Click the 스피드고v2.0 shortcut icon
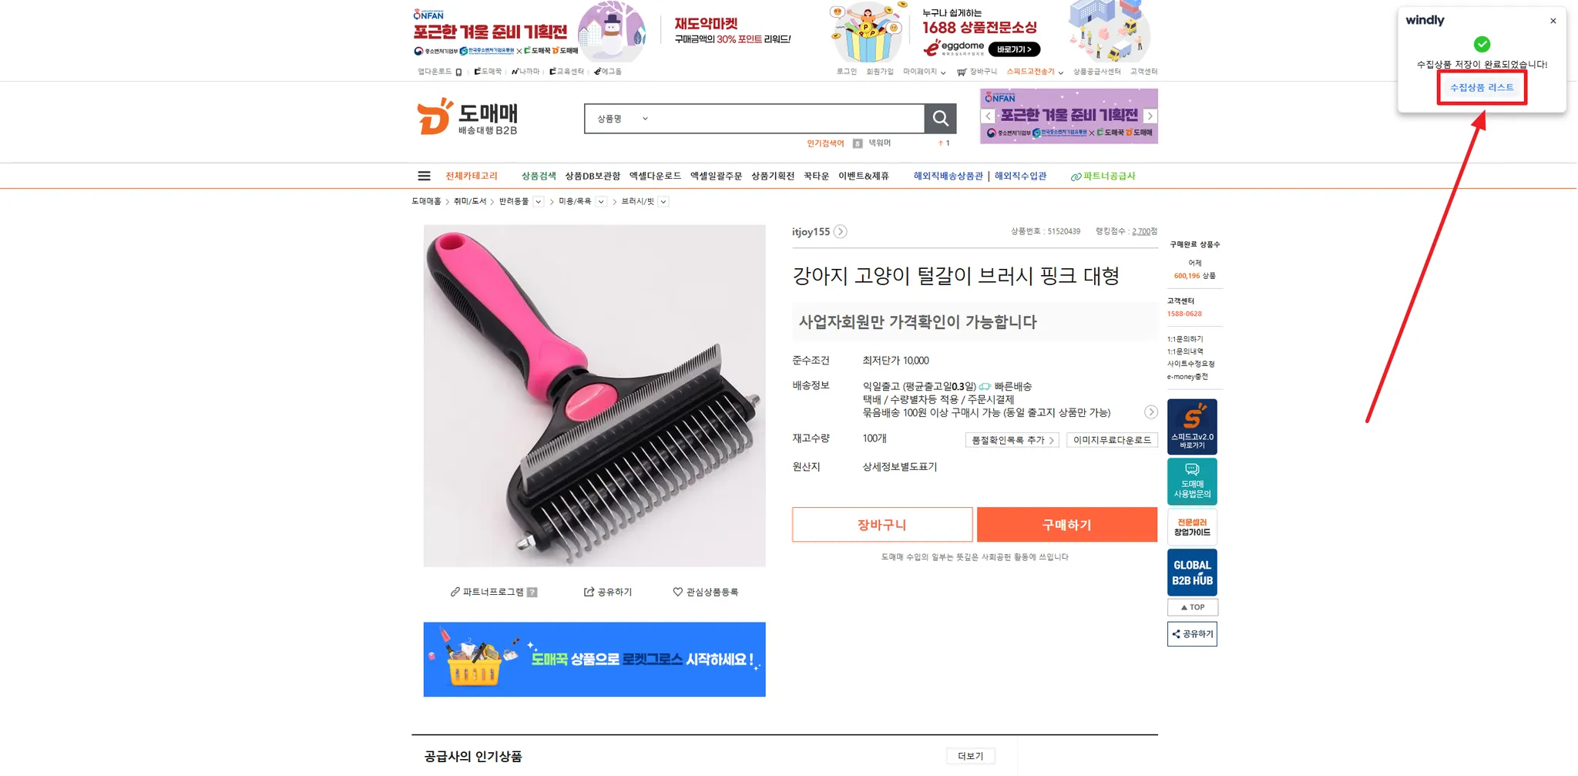The width and height of the screenshot is (1578, 776). click(x=1192, y=426)
